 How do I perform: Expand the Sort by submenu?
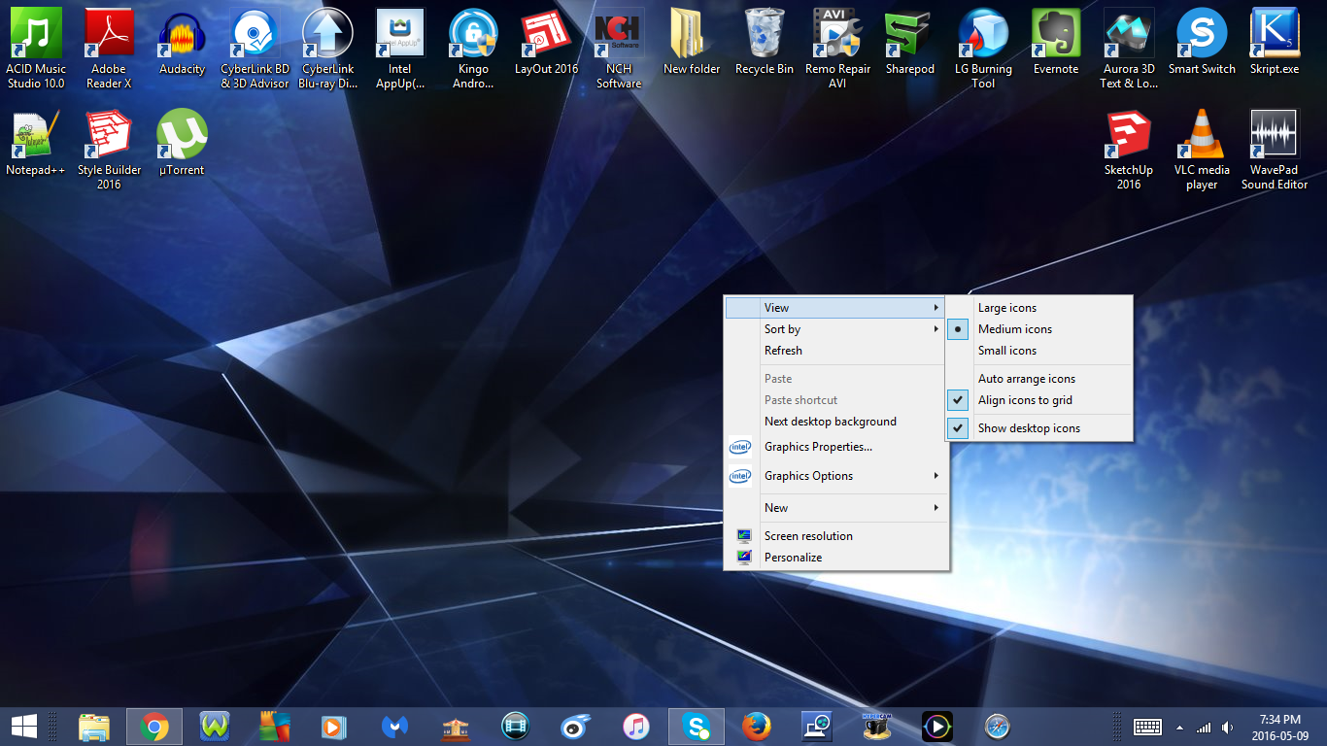(835, 329)
